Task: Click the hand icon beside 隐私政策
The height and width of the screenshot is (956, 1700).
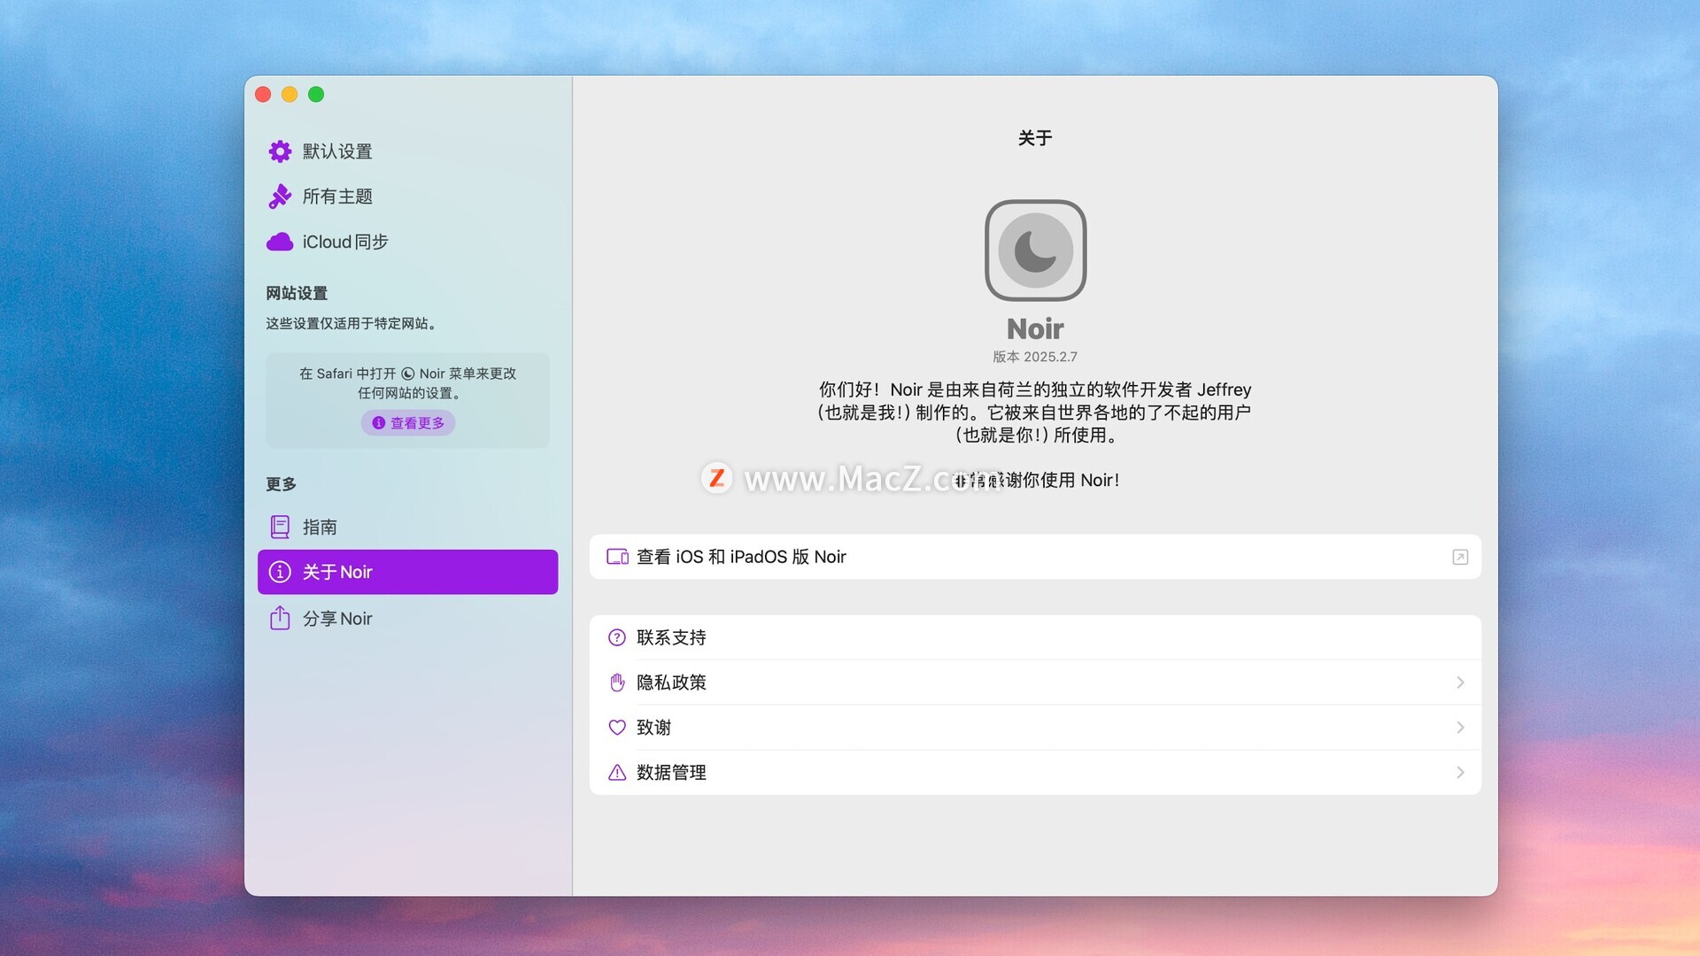Action: point(617,682)
